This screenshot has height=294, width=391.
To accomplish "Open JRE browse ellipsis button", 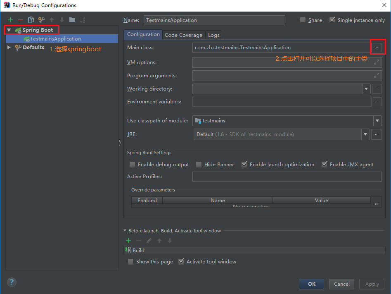I will (x=377, y=134).
